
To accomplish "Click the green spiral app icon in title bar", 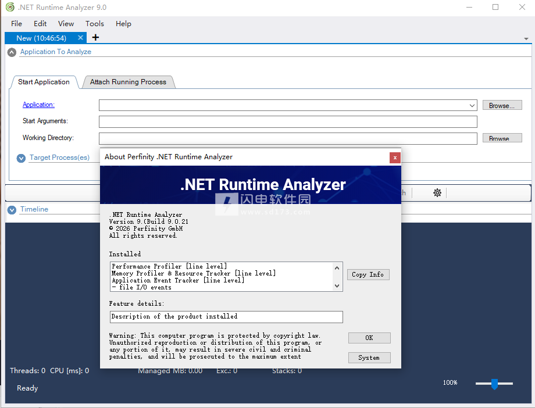I will 10,8.
